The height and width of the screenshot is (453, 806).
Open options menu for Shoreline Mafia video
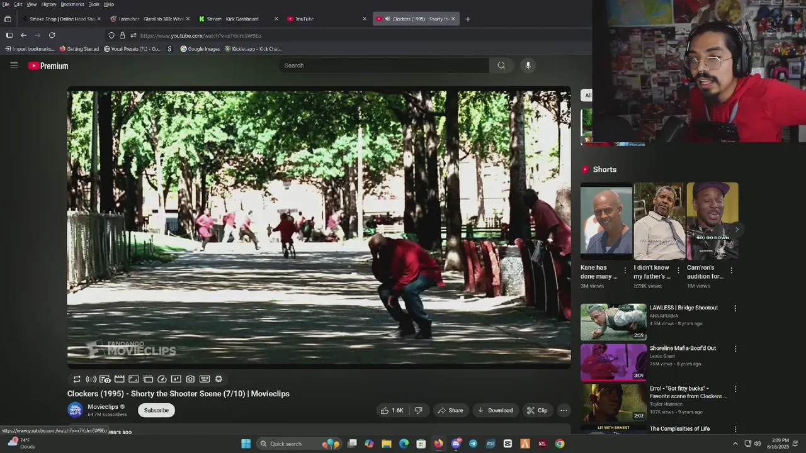pos(735,349)
